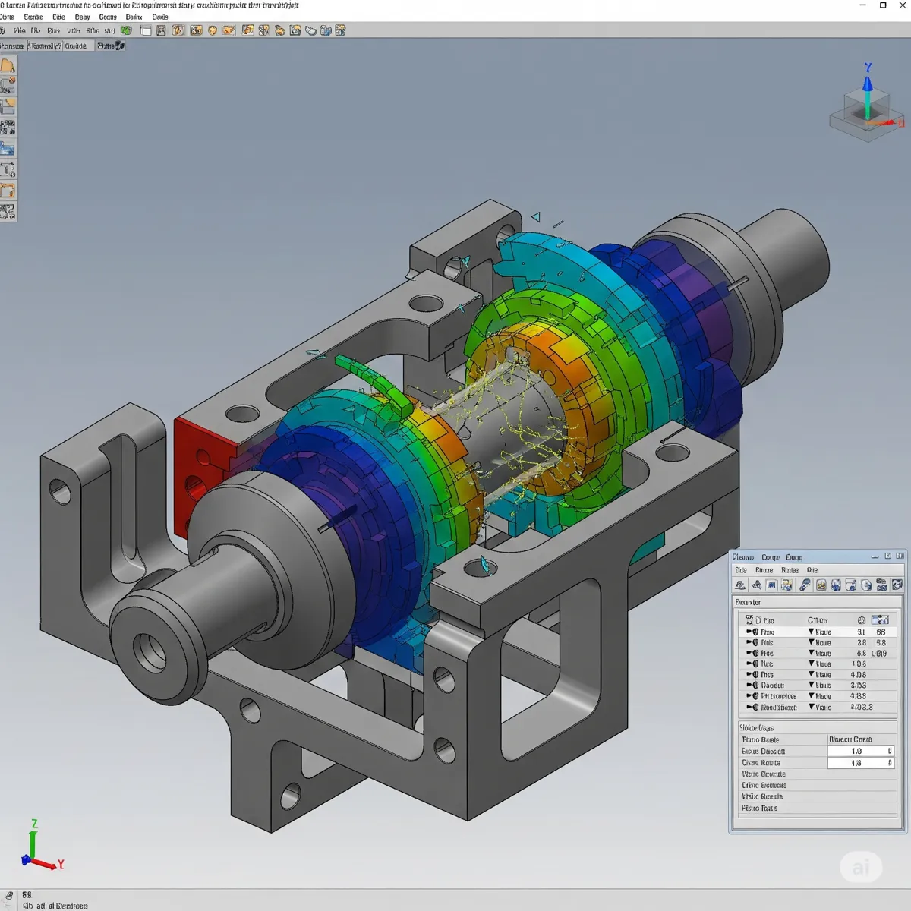Click the blank window icon in main toolbar
This screenshot has height=911, width=911.
coord(146,30)
